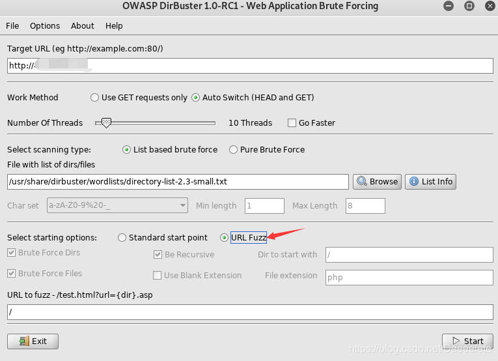
Task: Select Use GET requests only radio
Action: pyautogui.click(x=94, y=98)
